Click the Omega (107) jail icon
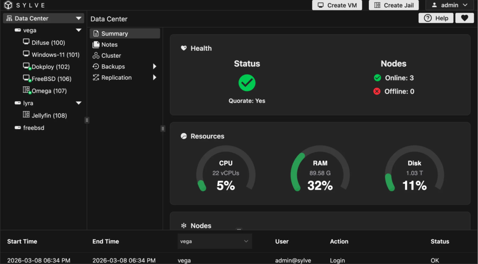 pos(27,90)
